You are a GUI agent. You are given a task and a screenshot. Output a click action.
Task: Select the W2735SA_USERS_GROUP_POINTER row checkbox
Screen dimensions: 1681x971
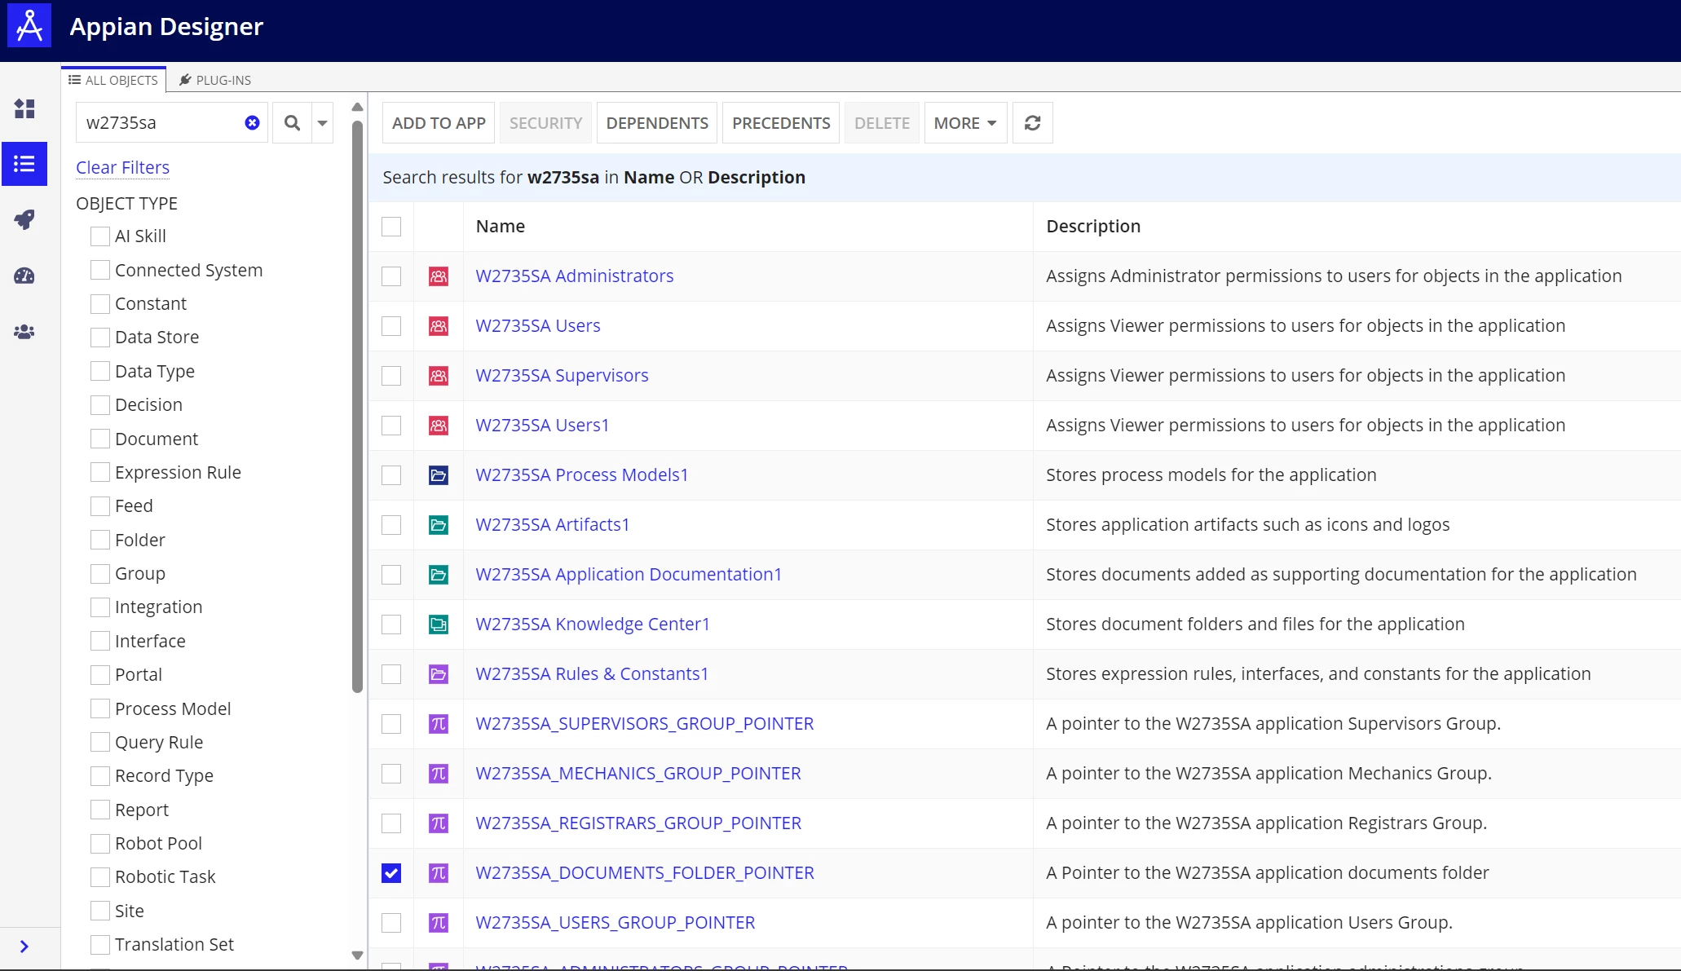pos(391,923)
